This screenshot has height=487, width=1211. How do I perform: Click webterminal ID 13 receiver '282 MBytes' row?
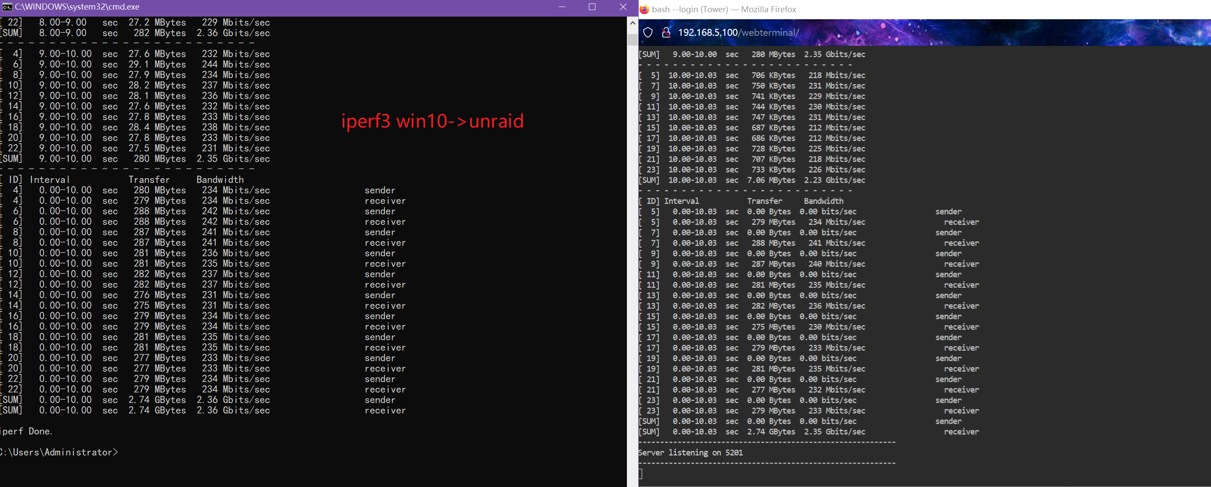point(809,306)
